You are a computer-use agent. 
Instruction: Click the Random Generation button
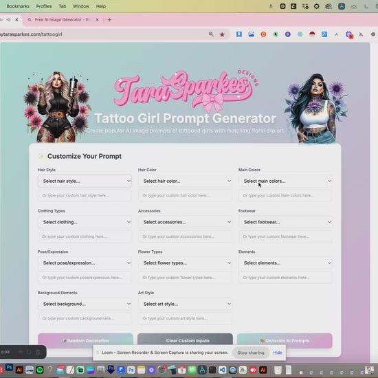[x=85, y=341]
